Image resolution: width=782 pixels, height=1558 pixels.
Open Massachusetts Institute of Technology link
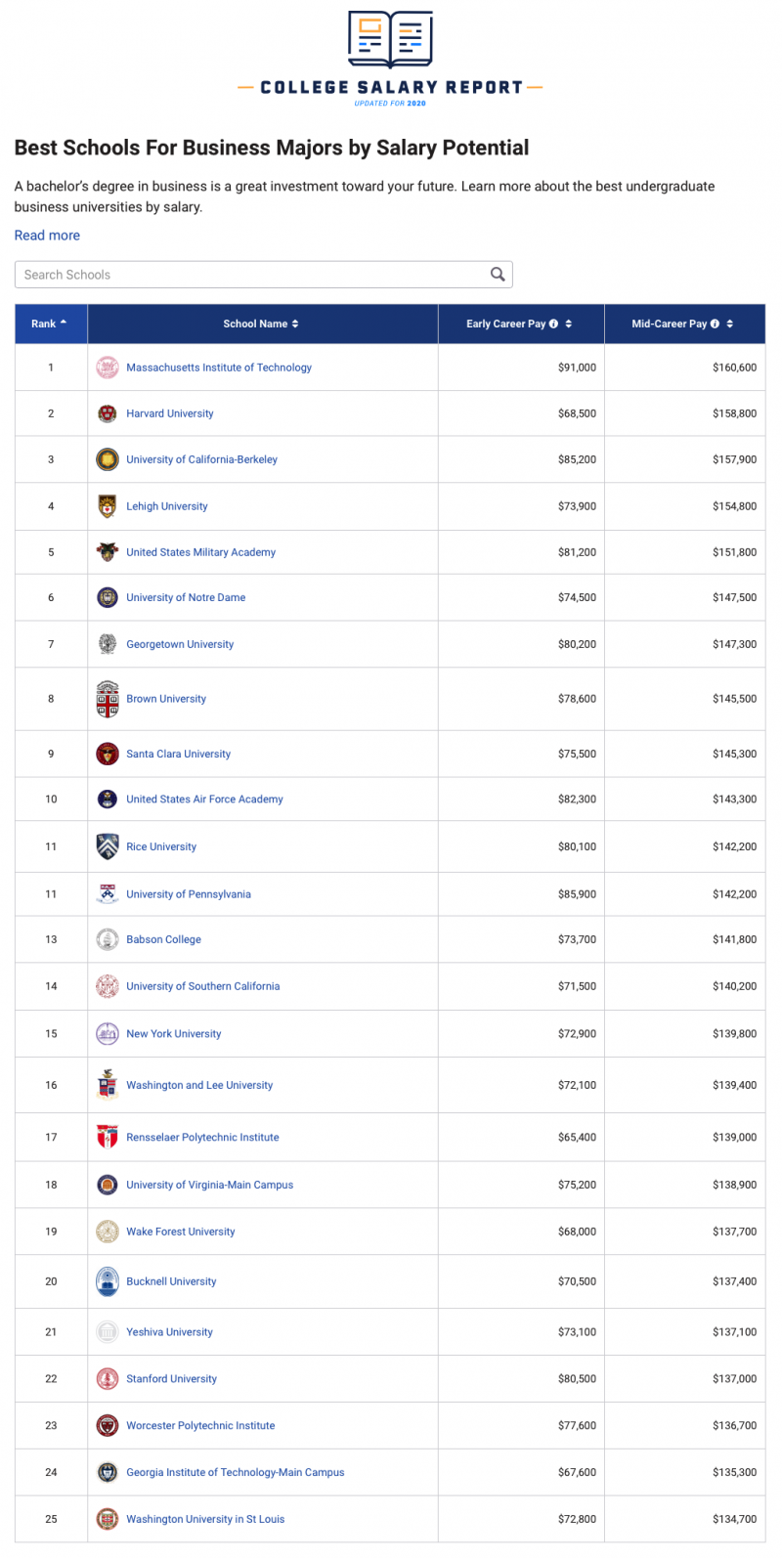219,368
